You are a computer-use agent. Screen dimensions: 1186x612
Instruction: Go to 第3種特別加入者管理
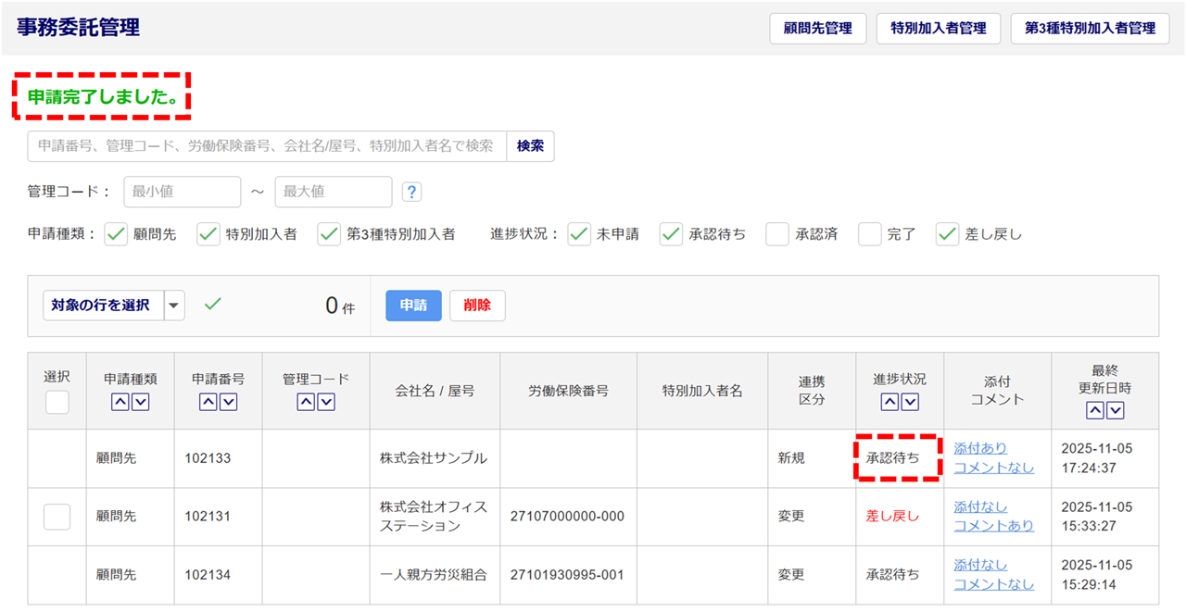[x=1090, y=29]
